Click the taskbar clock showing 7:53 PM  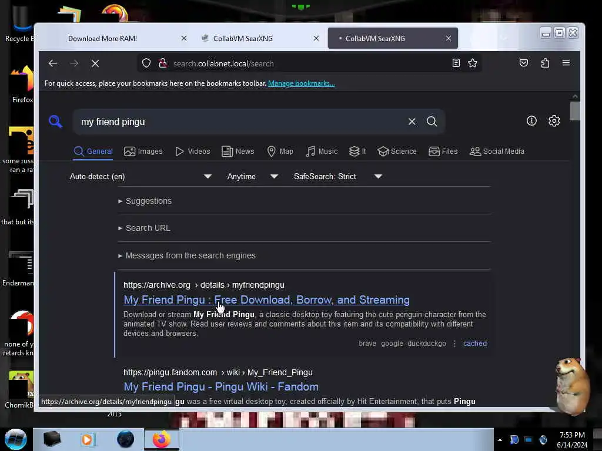(572, 440)
